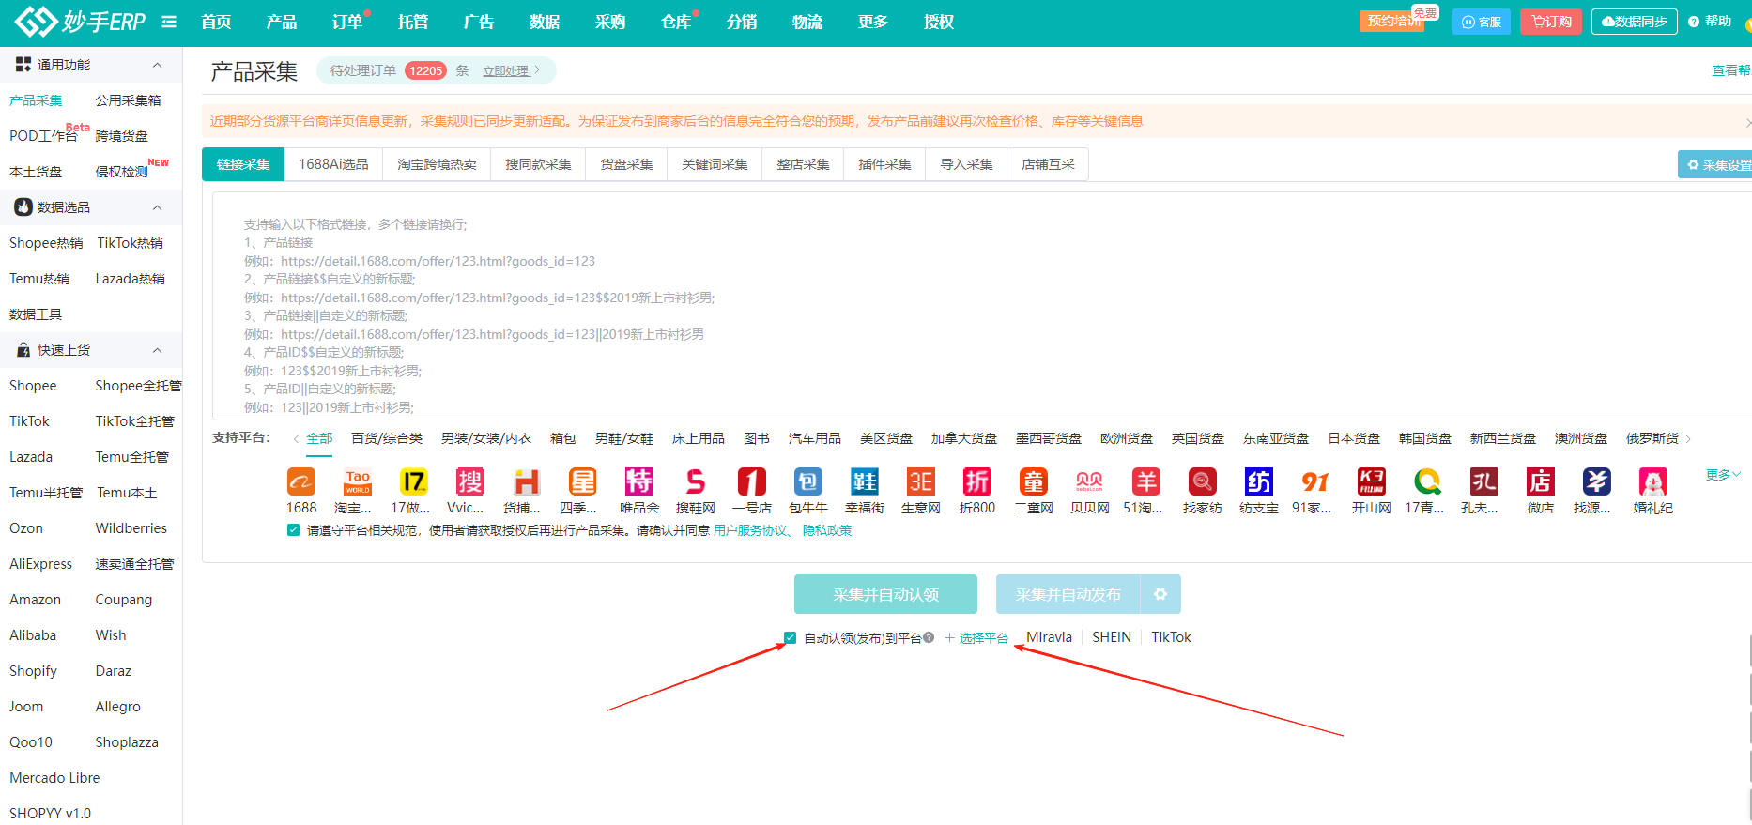
Task: Choose the 17做 platform icon
Action: click(x=414, y=481)
